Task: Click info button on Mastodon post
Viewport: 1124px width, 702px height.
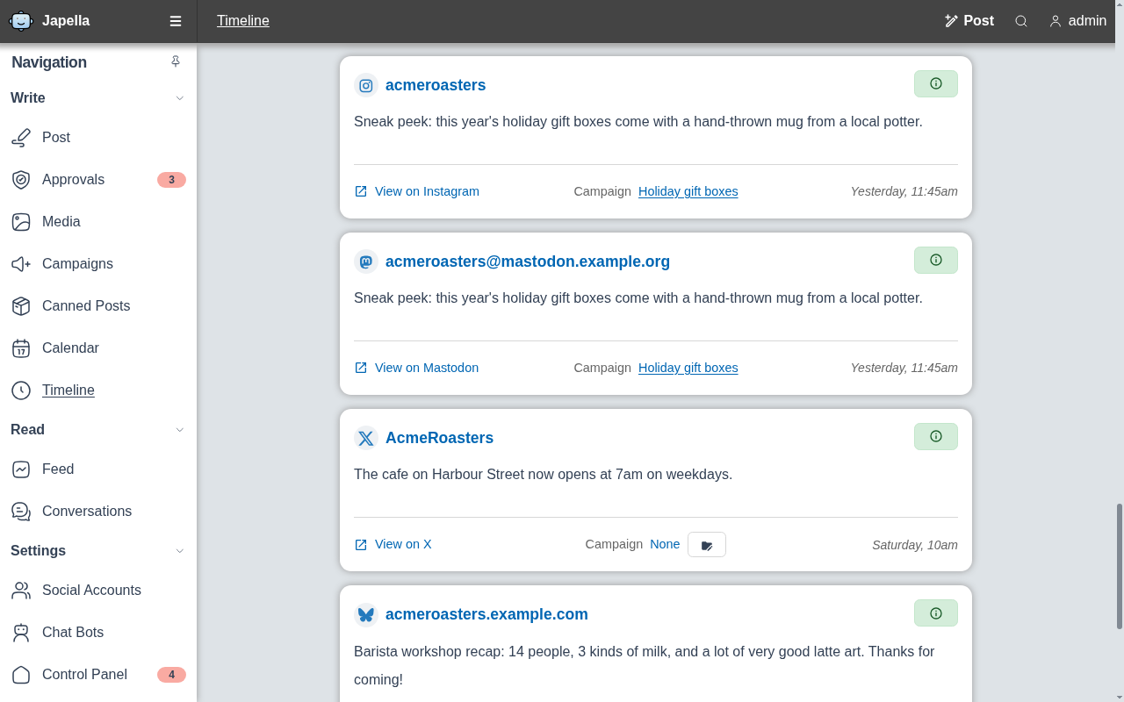Action: coord(936,260)
